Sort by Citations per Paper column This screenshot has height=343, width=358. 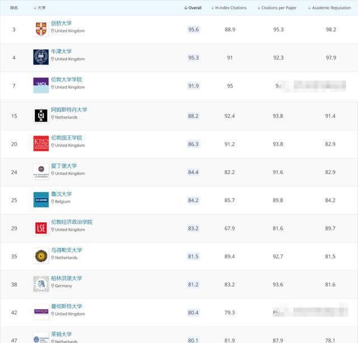(277, 8)
